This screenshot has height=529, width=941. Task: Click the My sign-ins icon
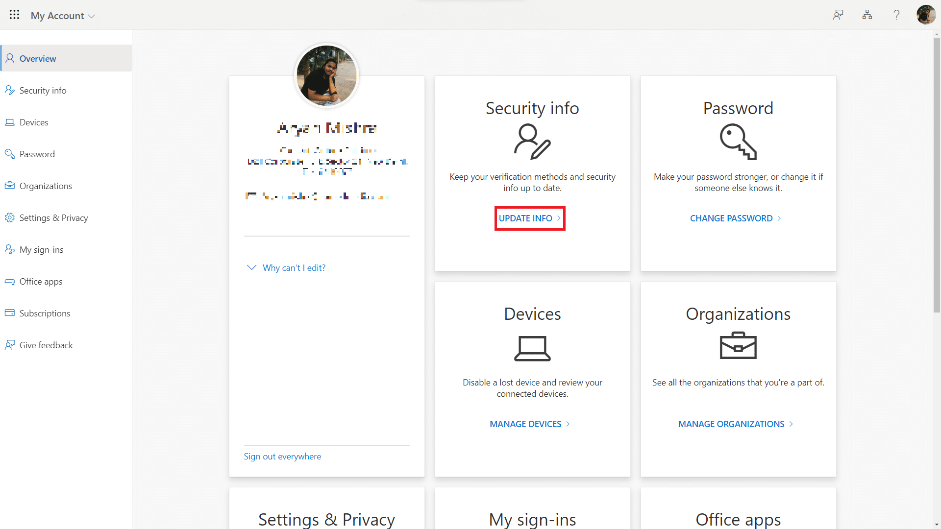click(10, 249)
